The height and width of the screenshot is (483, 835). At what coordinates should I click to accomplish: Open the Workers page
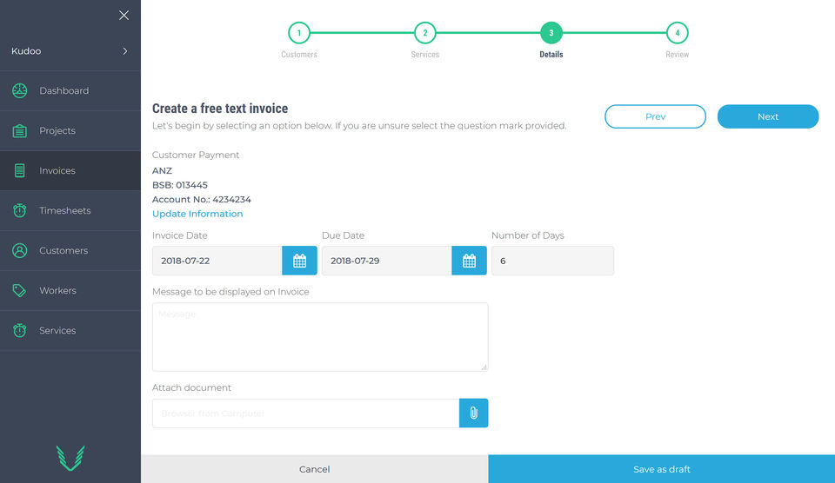pos(70,290)
